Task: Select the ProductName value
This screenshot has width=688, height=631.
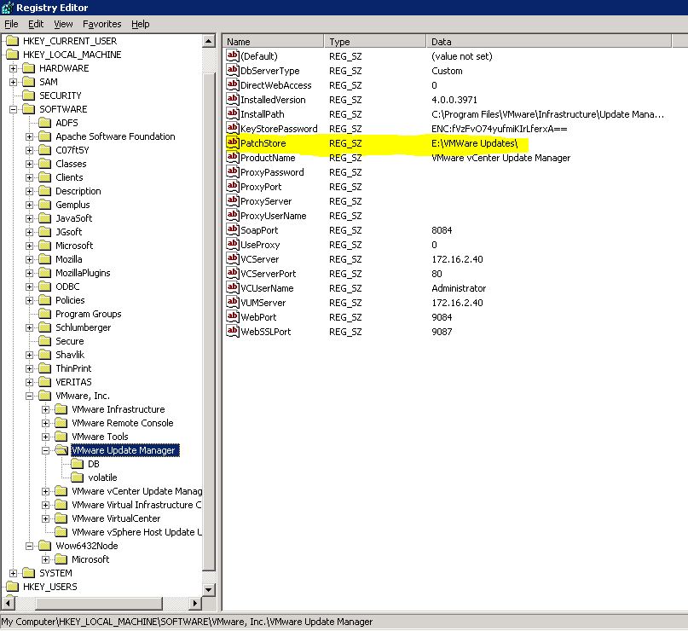Action: [x=268, y=158]
